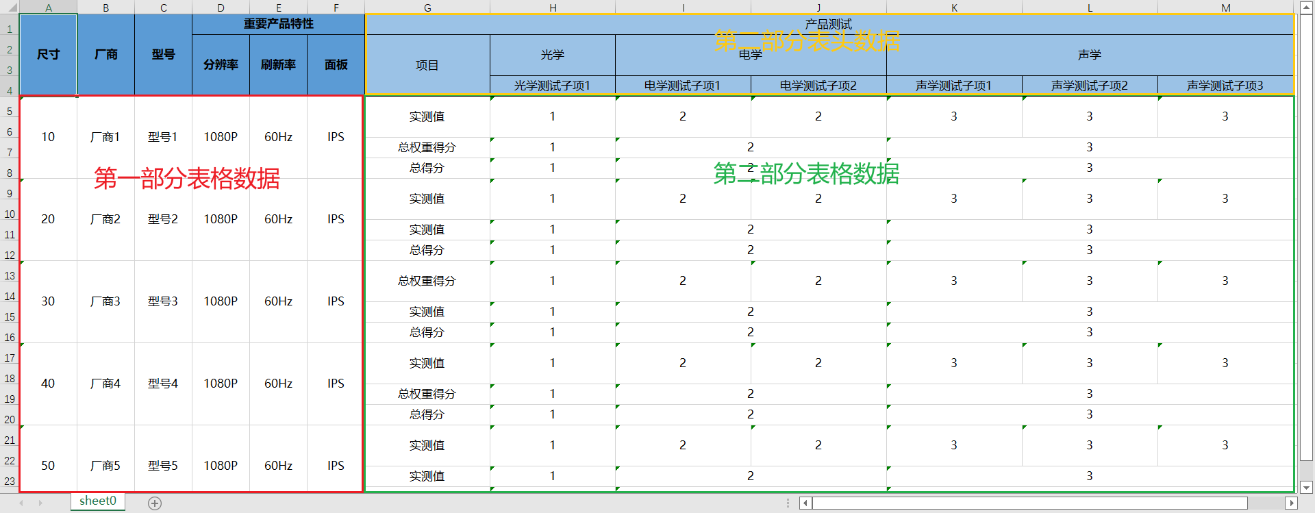Click the 尺寸 header cell

(x=48, y=54)
